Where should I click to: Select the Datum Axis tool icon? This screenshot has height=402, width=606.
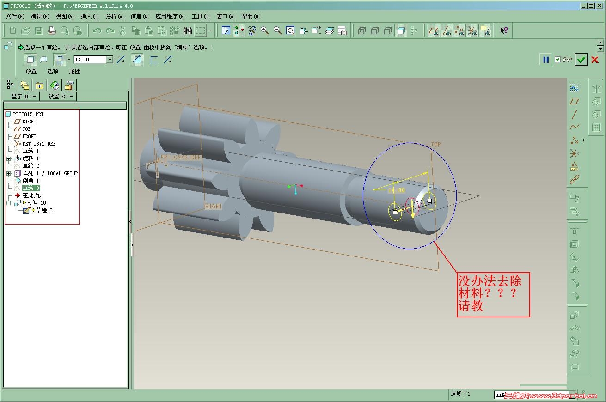(x=575, y=114)
